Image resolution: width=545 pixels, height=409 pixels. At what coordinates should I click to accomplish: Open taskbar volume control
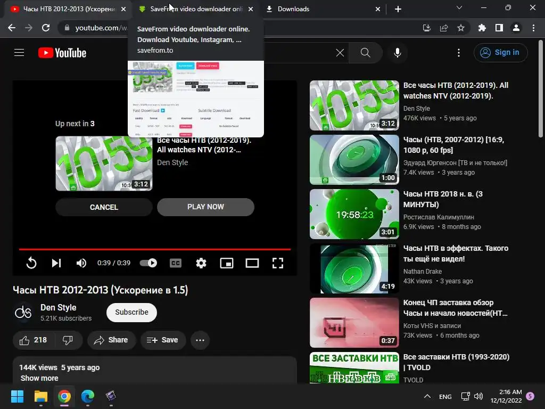478,396
